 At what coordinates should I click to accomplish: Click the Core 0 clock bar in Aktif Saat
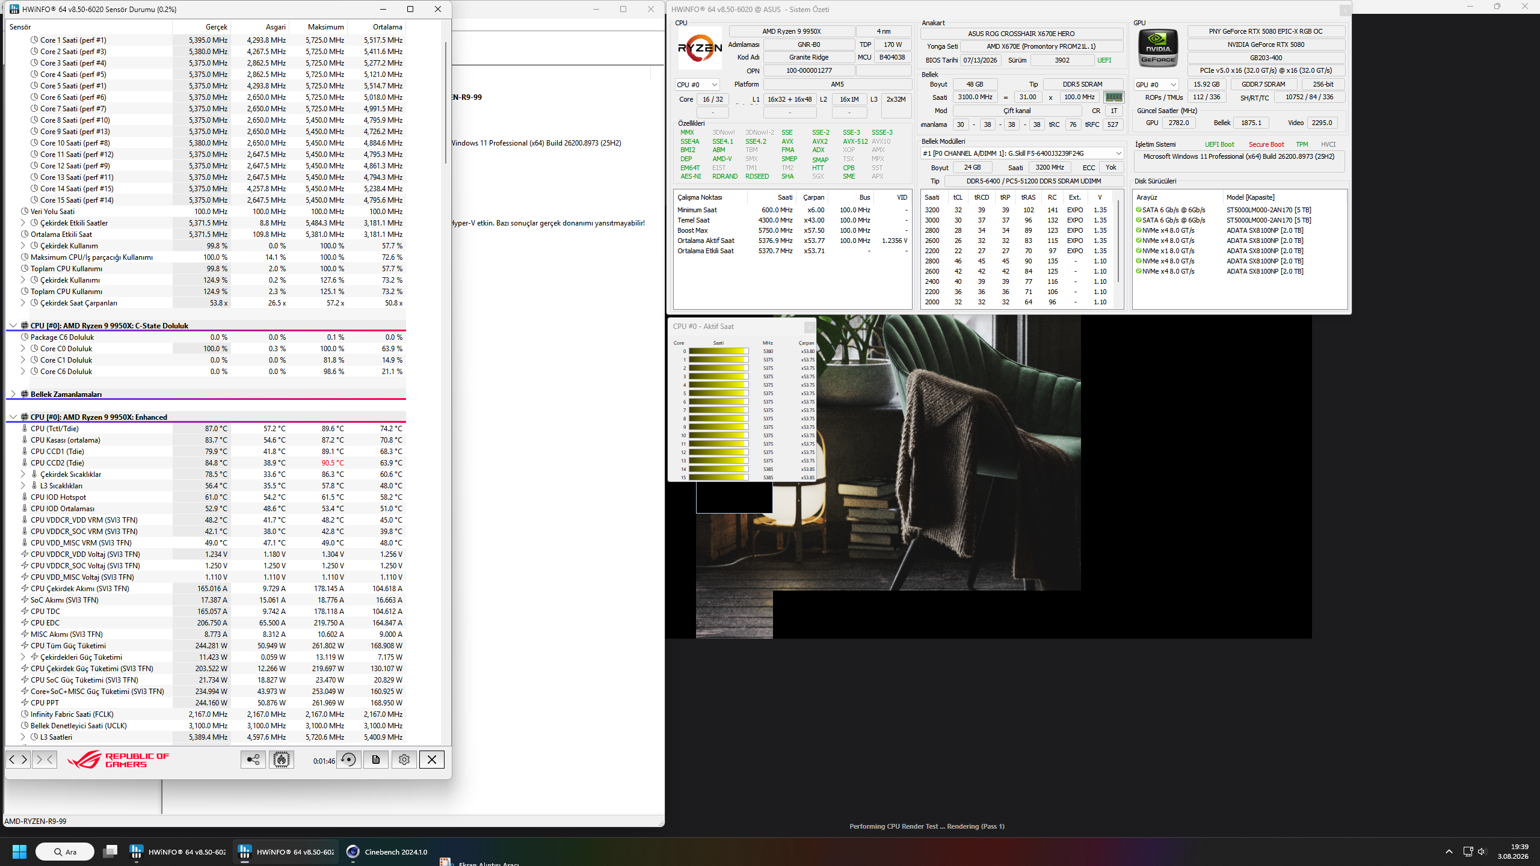(x=719, y=351)
